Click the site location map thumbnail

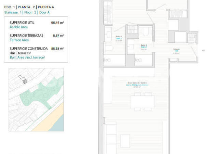point(36,99)
